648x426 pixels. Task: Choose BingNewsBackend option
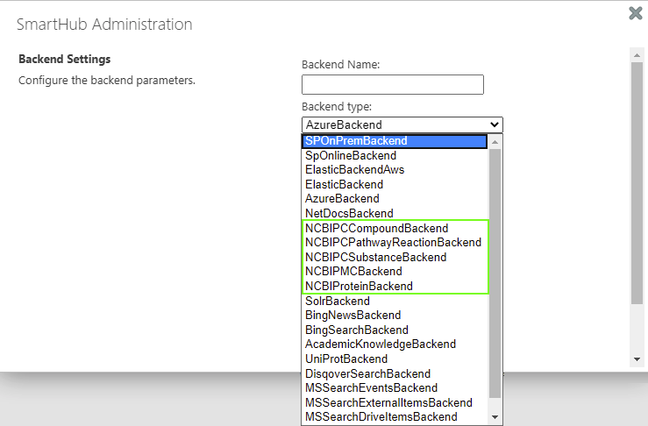pos(352,316)
